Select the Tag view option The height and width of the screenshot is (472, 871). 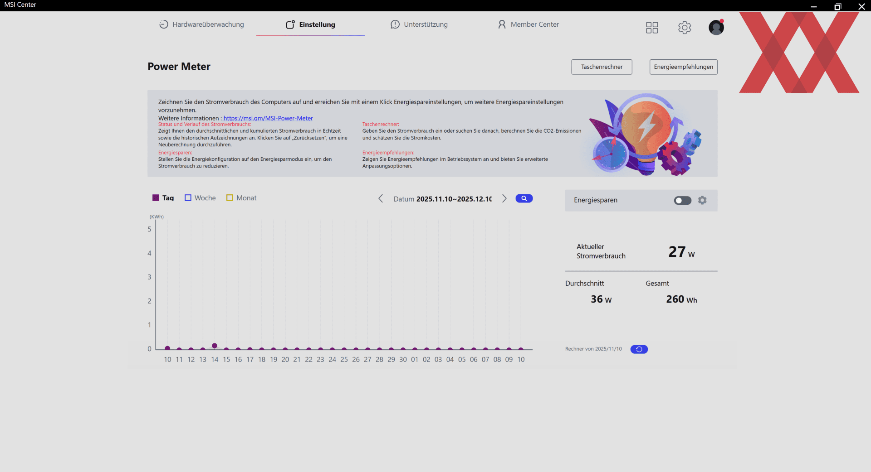[163, 198]
